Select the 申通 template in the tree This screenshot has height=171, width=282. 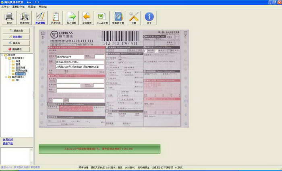click(18, 61)
